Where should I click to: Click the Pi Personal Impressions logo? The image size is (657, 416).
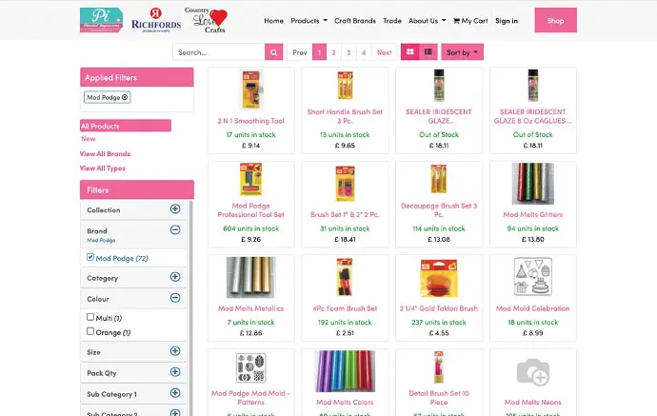101,20
